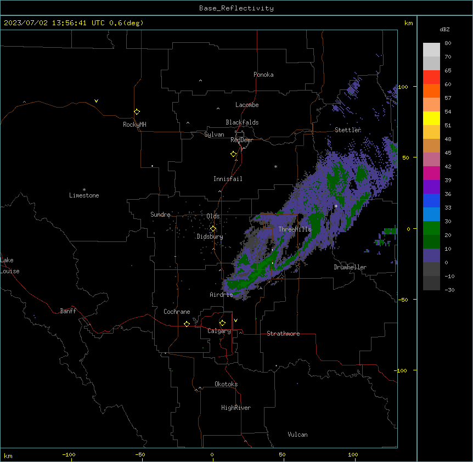
Task: Click the yellow diamond marker near Olds
Action: point(213,229)
